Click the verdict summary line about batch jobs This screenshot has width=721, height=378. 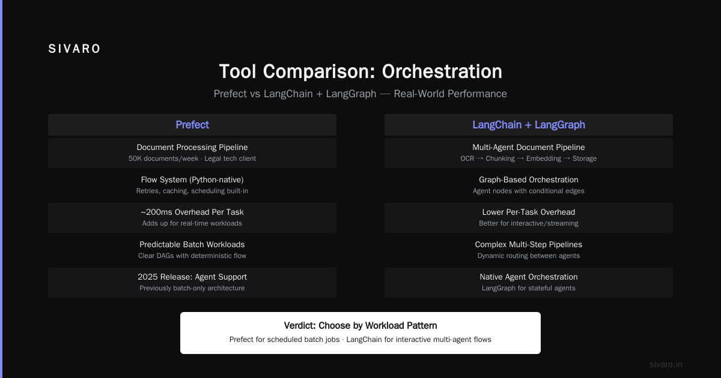[x=360, y=340]
